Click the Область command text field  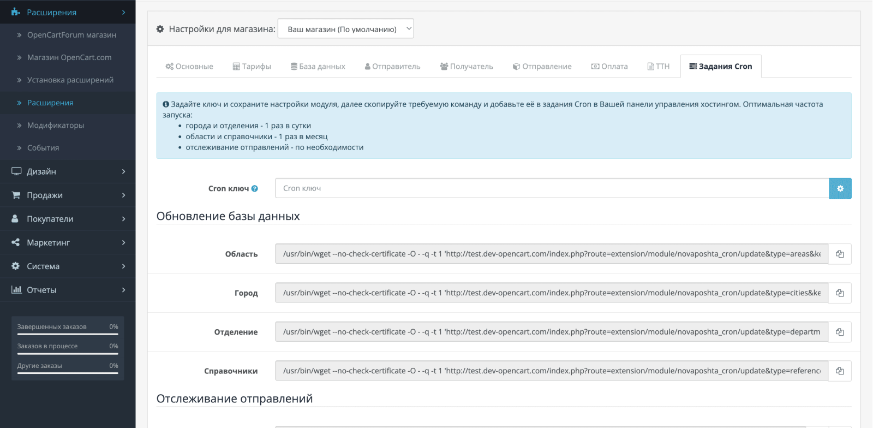tap(552, 254)
